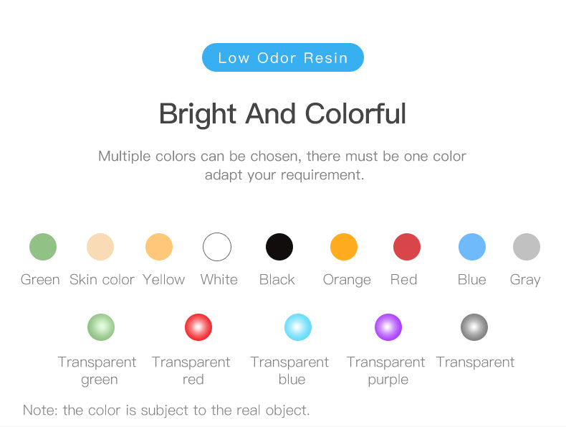
Task: Select the Transparent green swatch
Action: (x=101, y=327)
